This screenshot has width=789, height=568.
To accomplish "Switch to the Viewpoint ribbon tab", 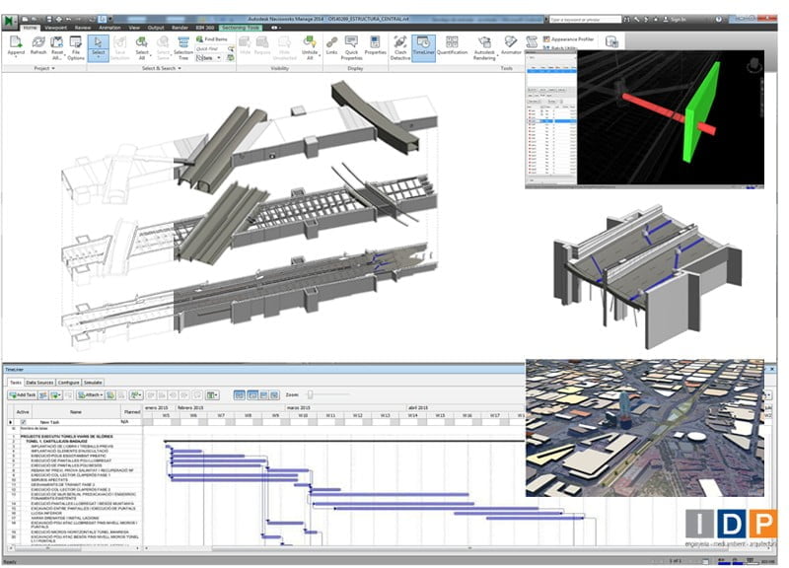I will pos(56,28).
